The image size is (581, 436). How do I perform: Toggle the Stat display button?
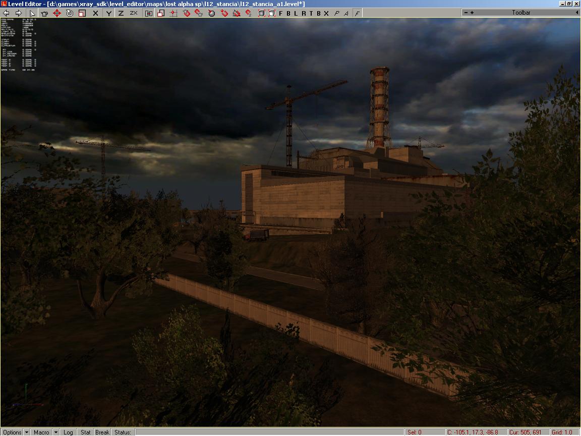86,432
